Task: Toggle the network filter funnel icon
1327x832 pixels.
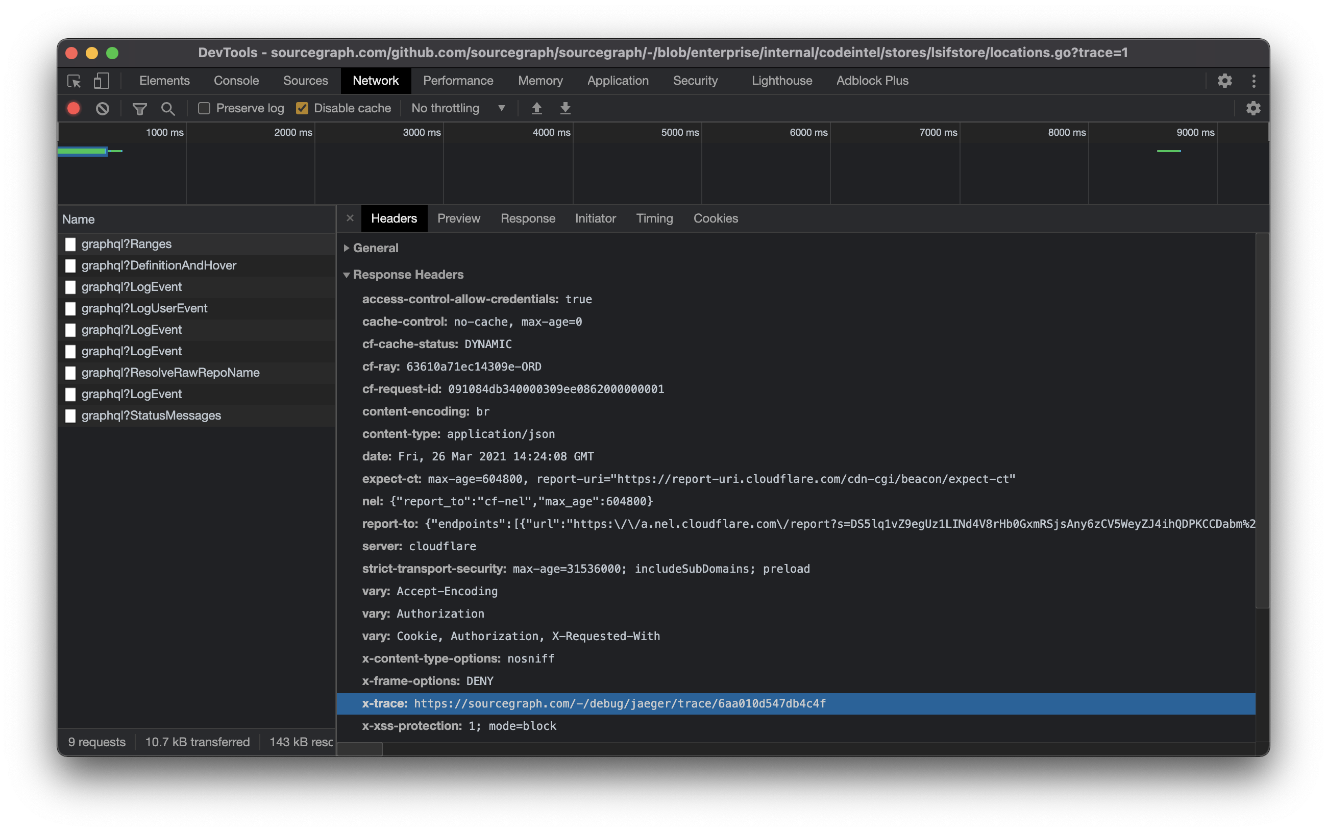Action: coord(140,108)
